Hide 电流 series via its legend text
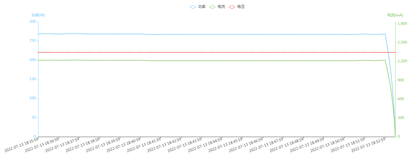 221,7
